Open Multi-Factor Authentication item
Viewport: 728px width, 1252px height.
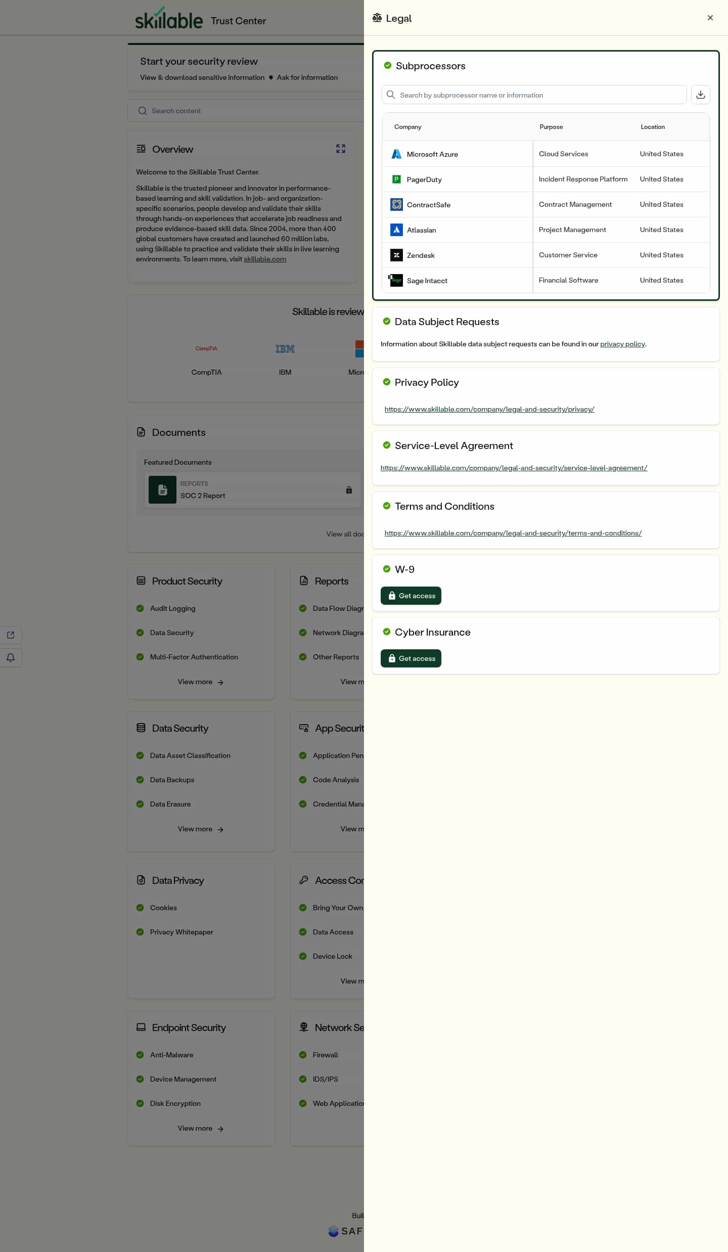point(194,657)
